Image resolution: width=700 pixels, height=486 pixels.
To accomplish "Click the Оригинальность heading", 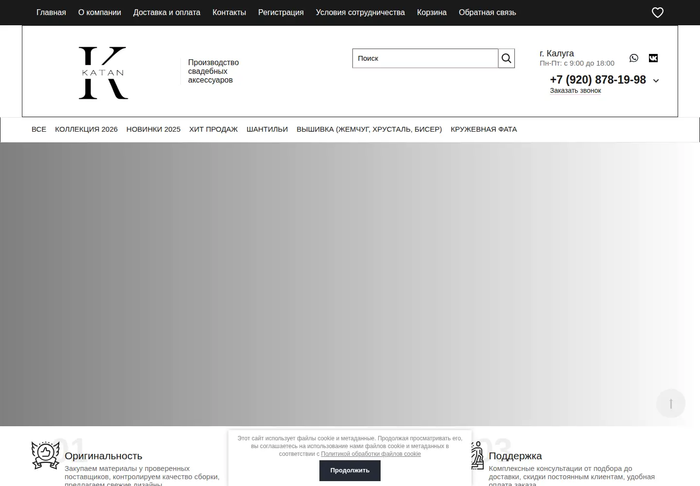I will click(104, 456).
